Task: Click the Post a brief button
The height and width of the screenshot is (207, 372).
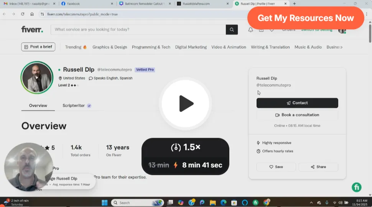Action: [38, 47]
